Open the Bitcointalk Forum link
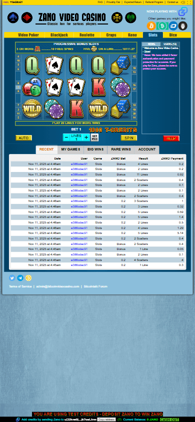Viewport: 195px width, 422px height. [95, 286]
